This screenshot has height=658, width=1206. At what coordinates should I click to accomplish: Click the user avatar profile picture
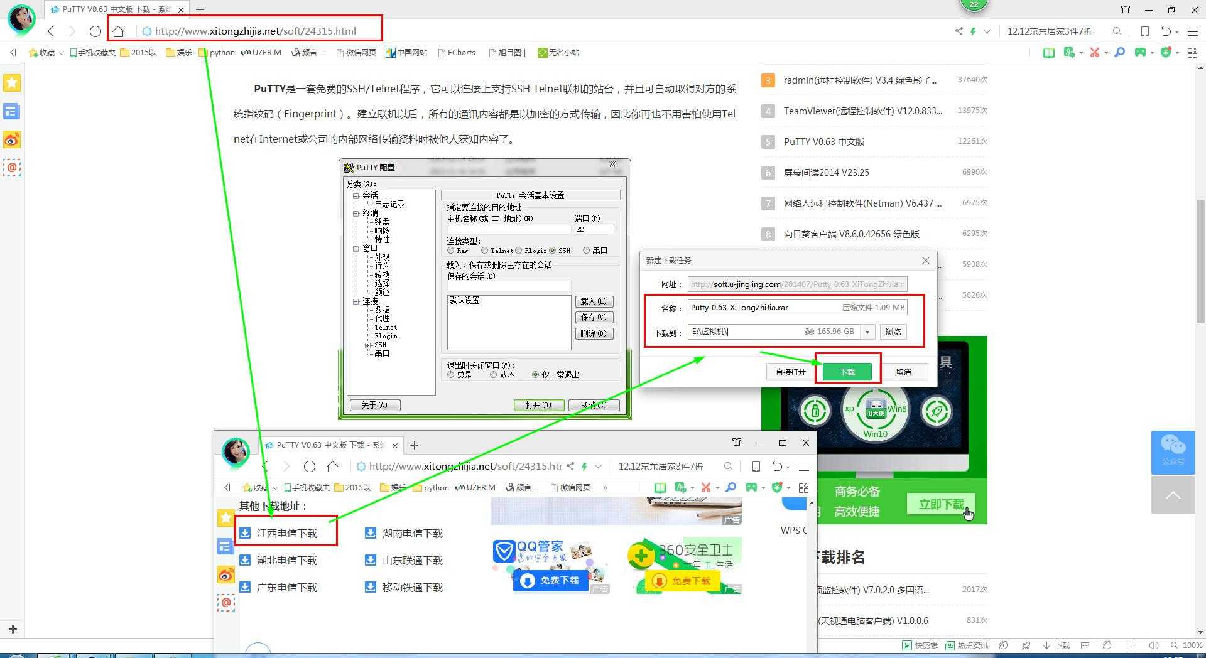(x=21, y=19)
